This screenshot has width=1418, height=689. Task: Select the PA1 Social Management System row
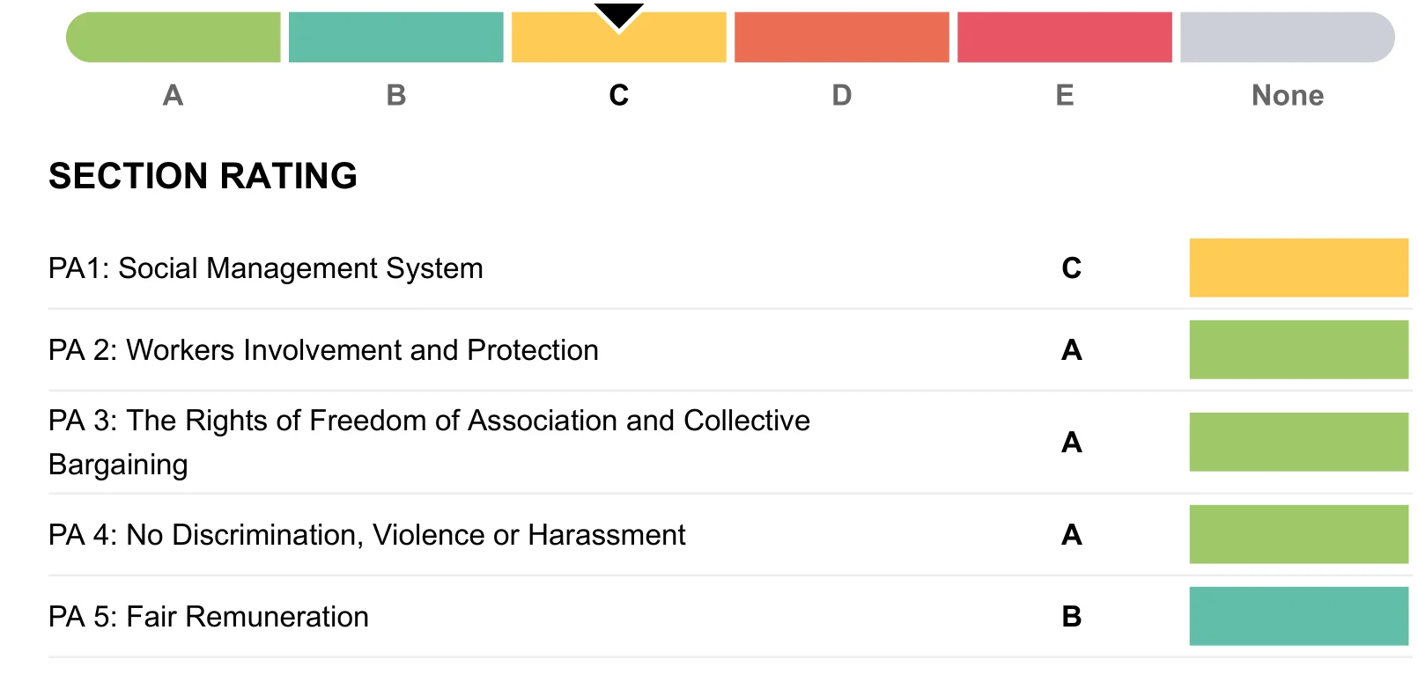pos(266,268)
